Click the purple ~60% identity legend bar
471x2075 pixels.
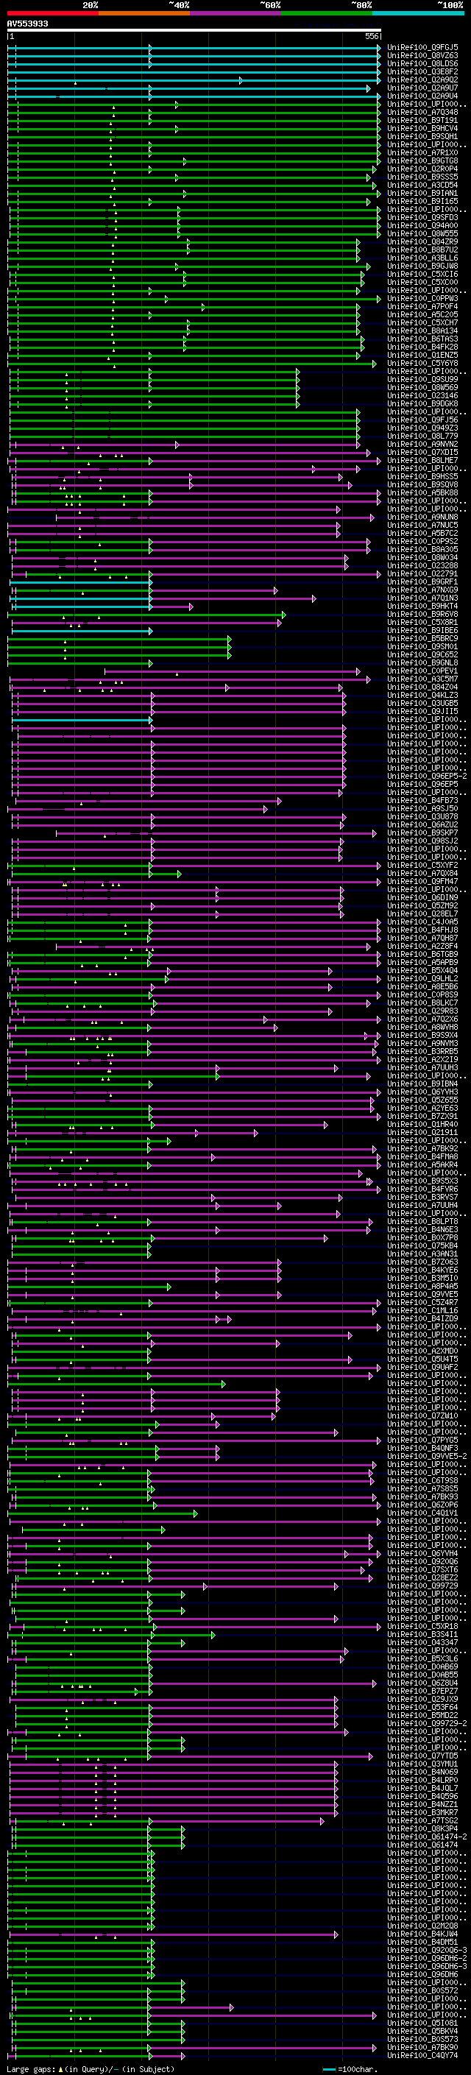click(235, 13)
